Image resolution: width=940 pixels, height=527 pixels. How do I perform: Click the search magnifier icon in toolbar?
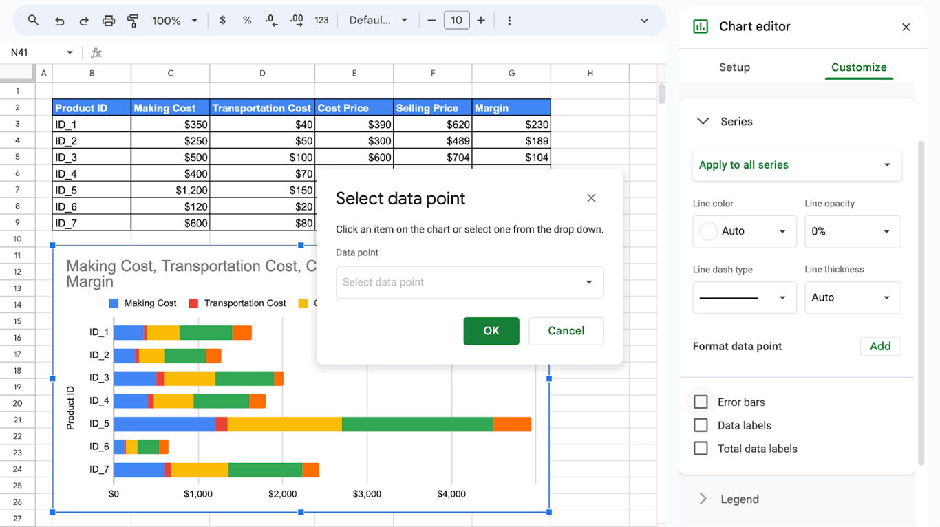click(x=33, y=21)
